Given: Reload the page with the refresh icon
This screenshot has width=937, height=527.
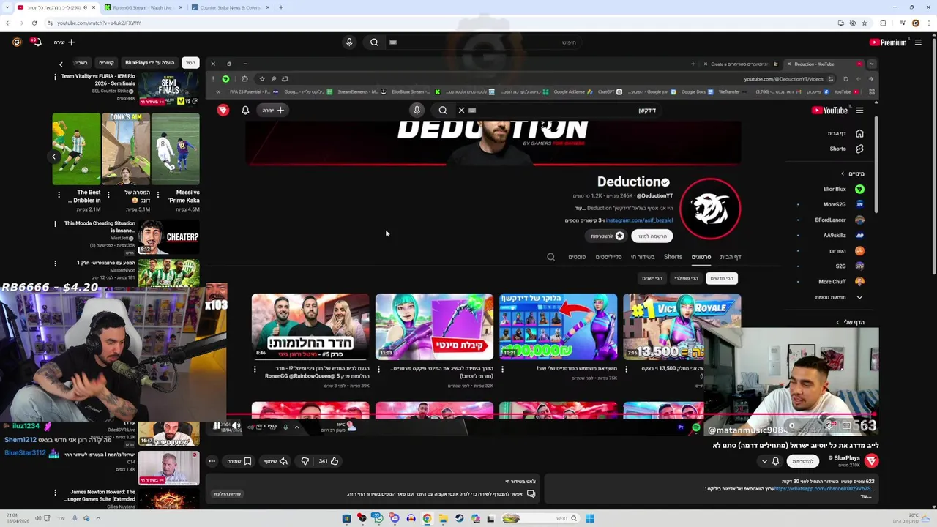Looking at the screenshot, I should pyautogui.click(x=34, y=23).
